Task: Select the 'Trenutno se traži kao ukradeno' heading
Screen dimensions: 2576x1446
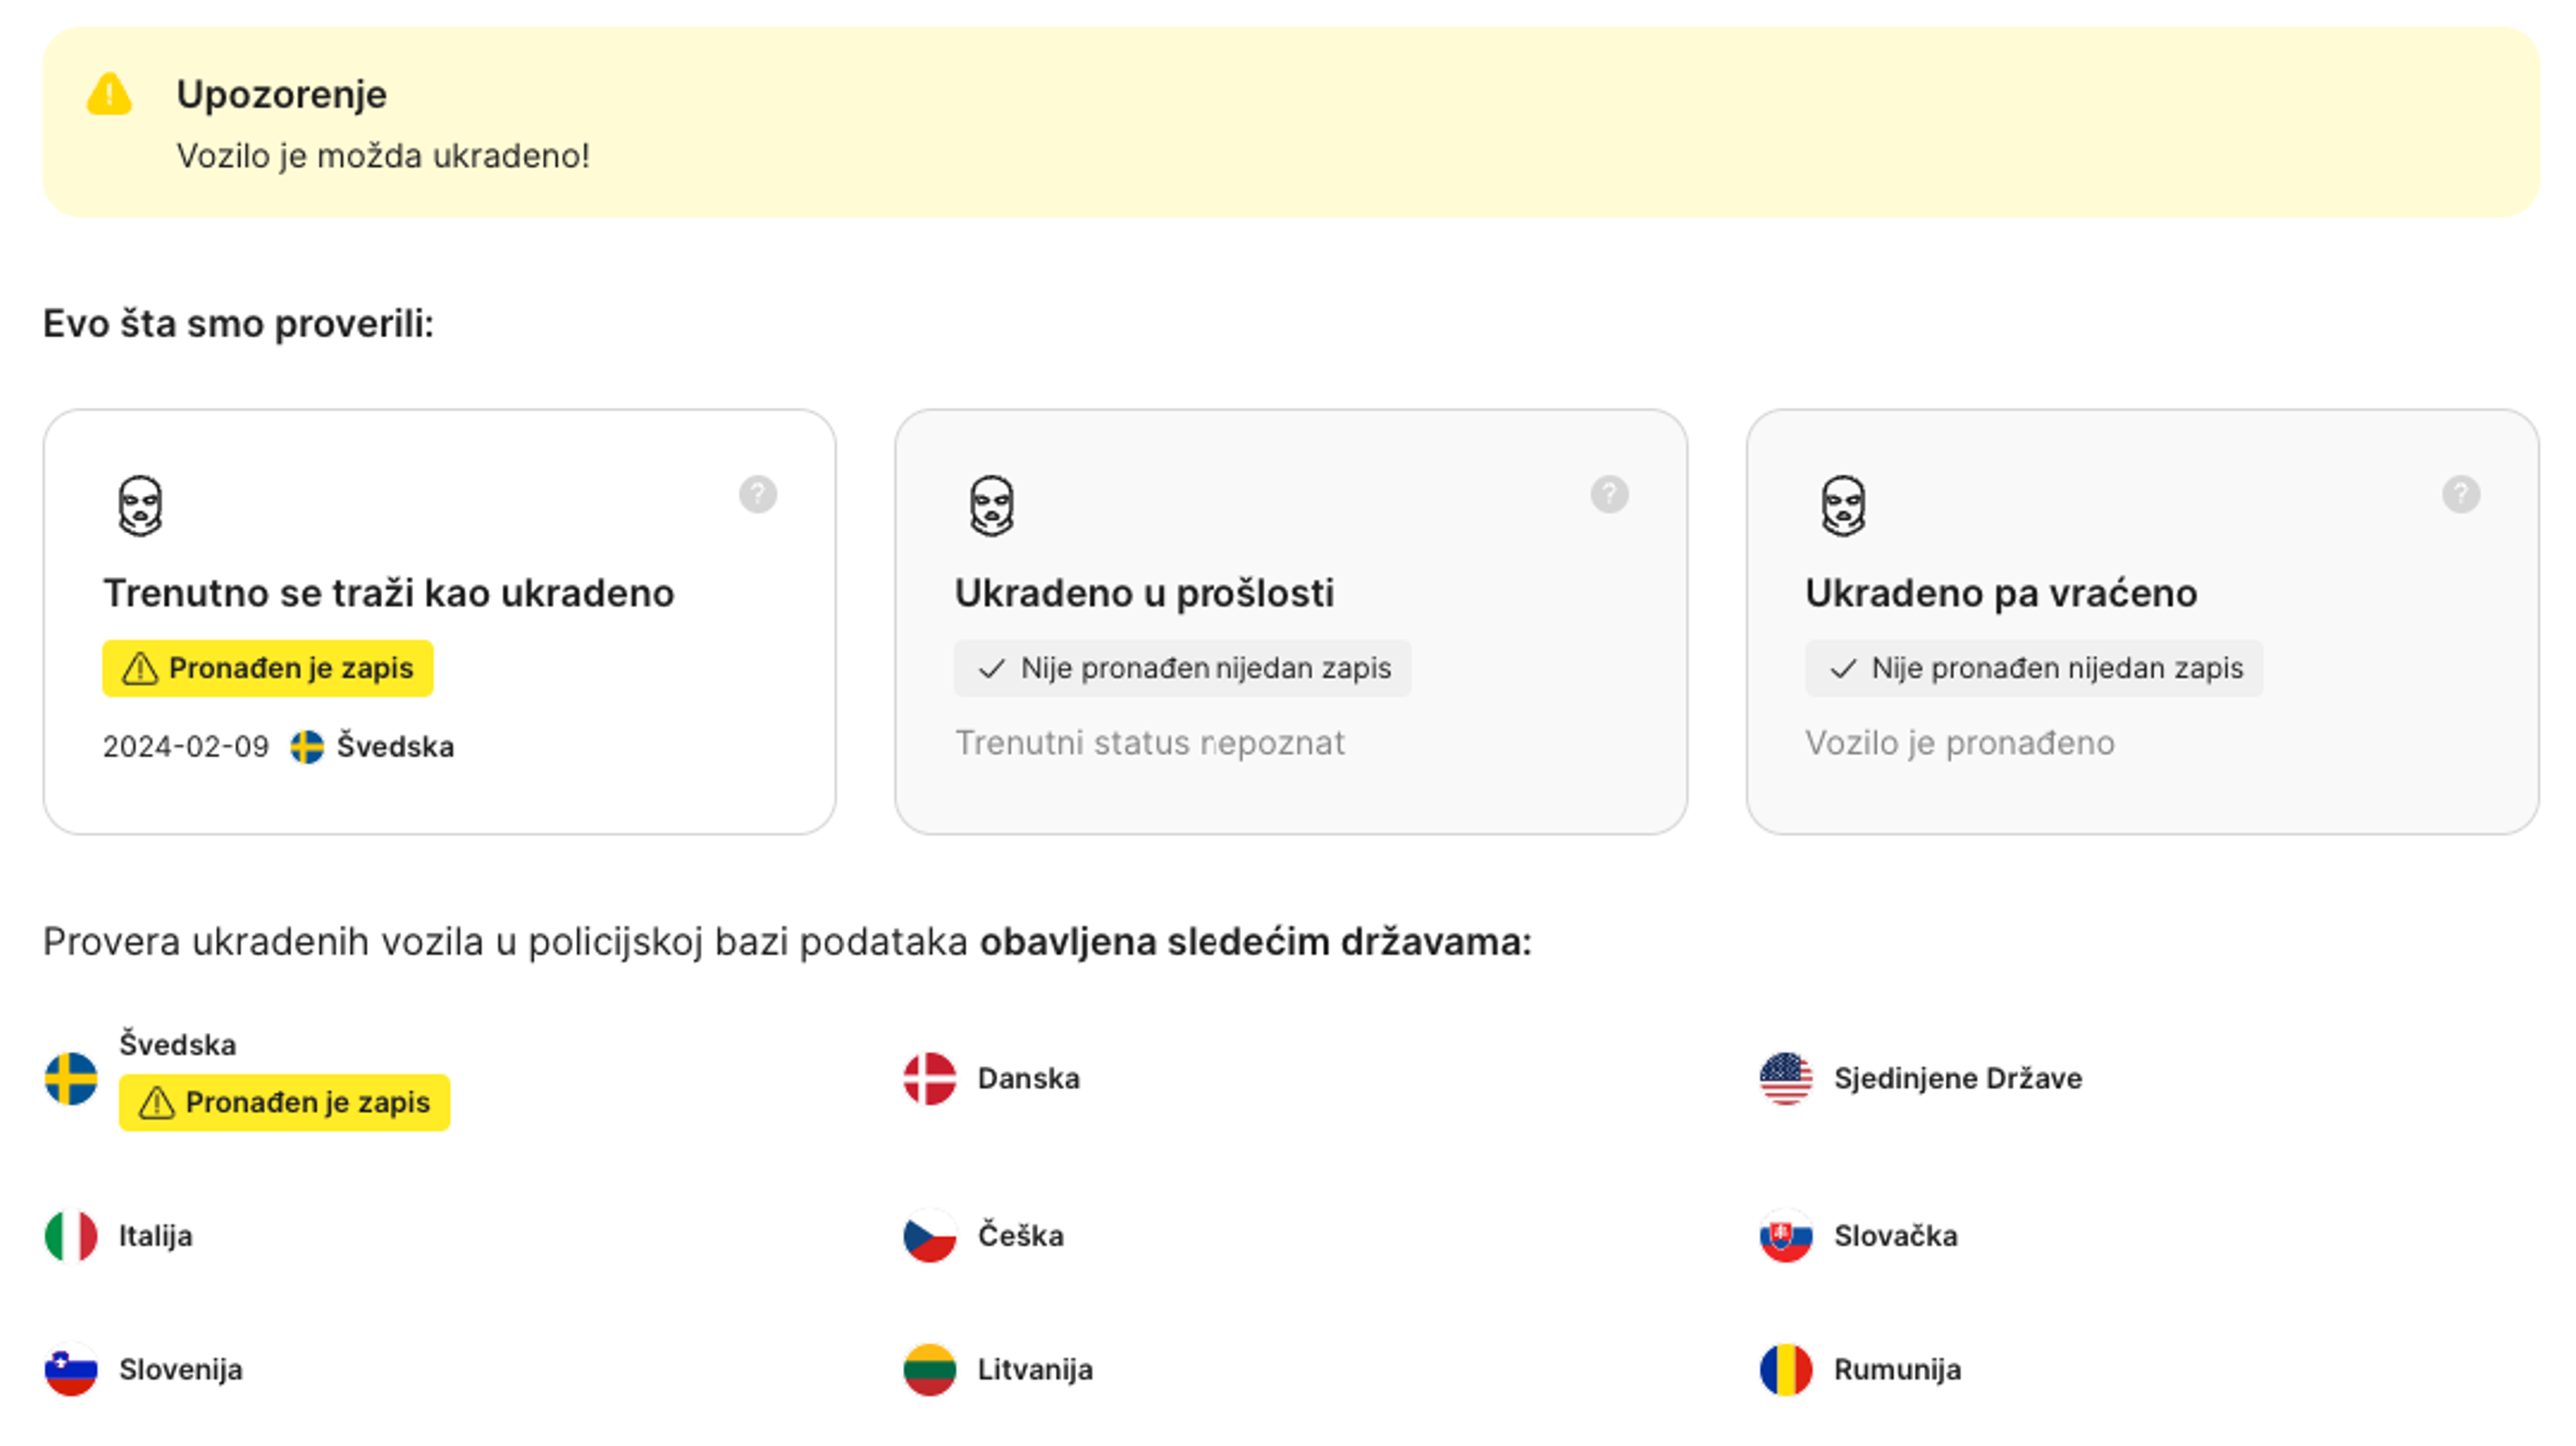Action: pyautogui.click(x=389, y=593)
